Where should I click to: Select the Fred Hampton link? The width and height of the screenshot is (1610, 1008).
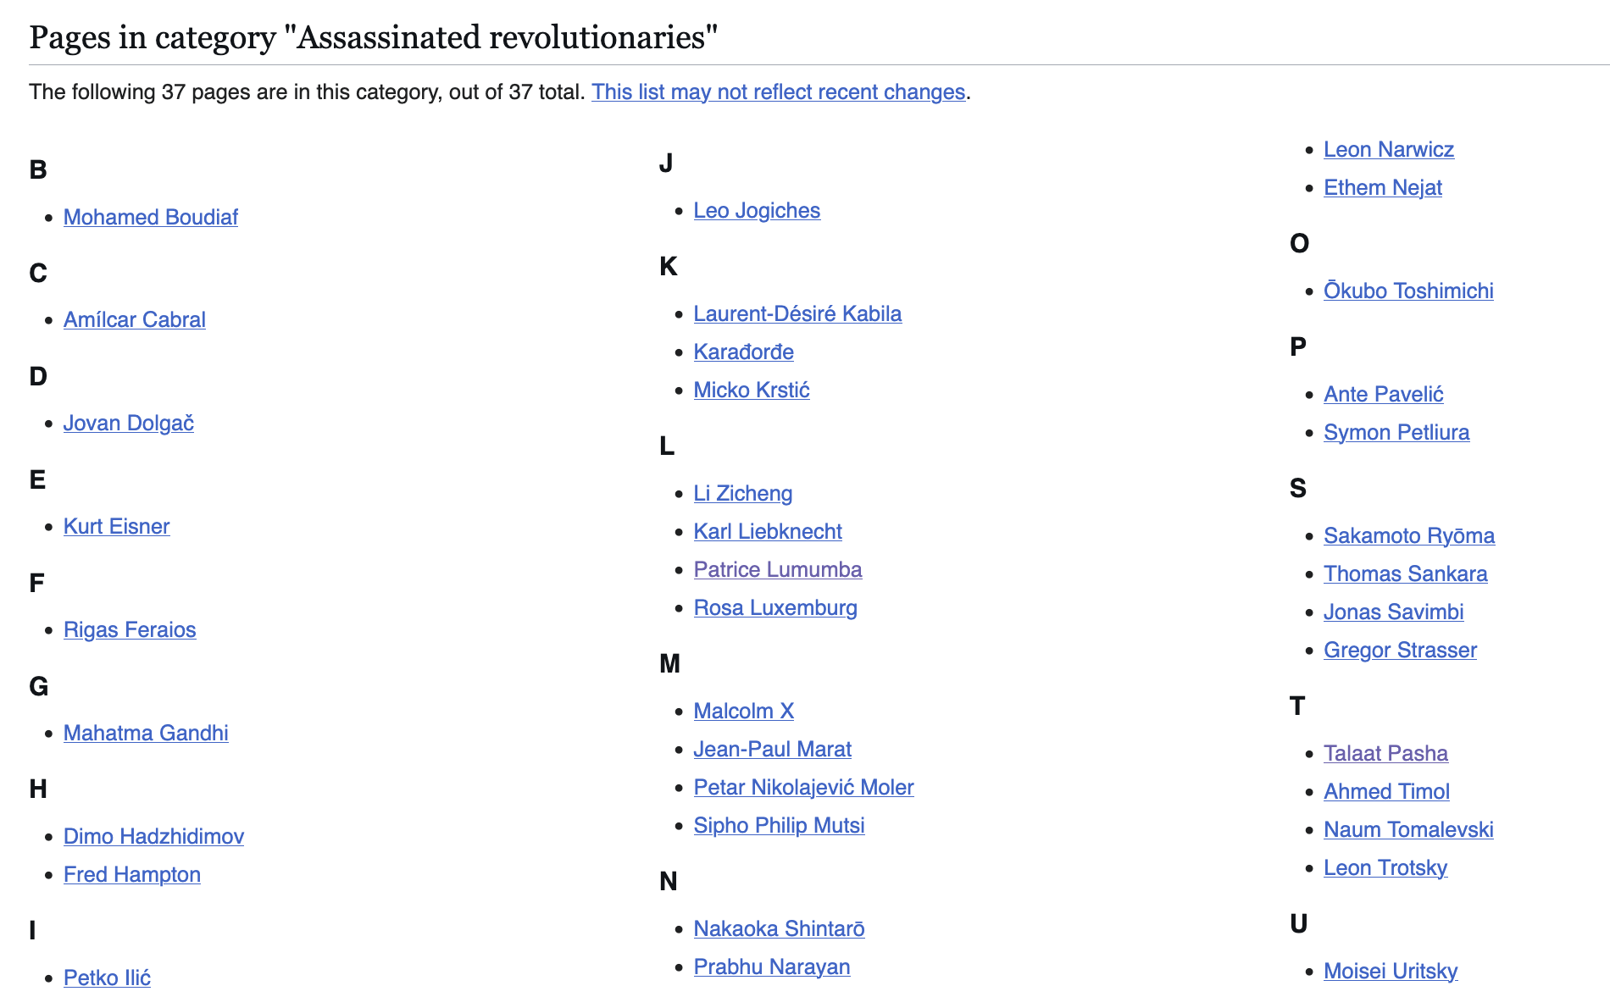[131, 875]
